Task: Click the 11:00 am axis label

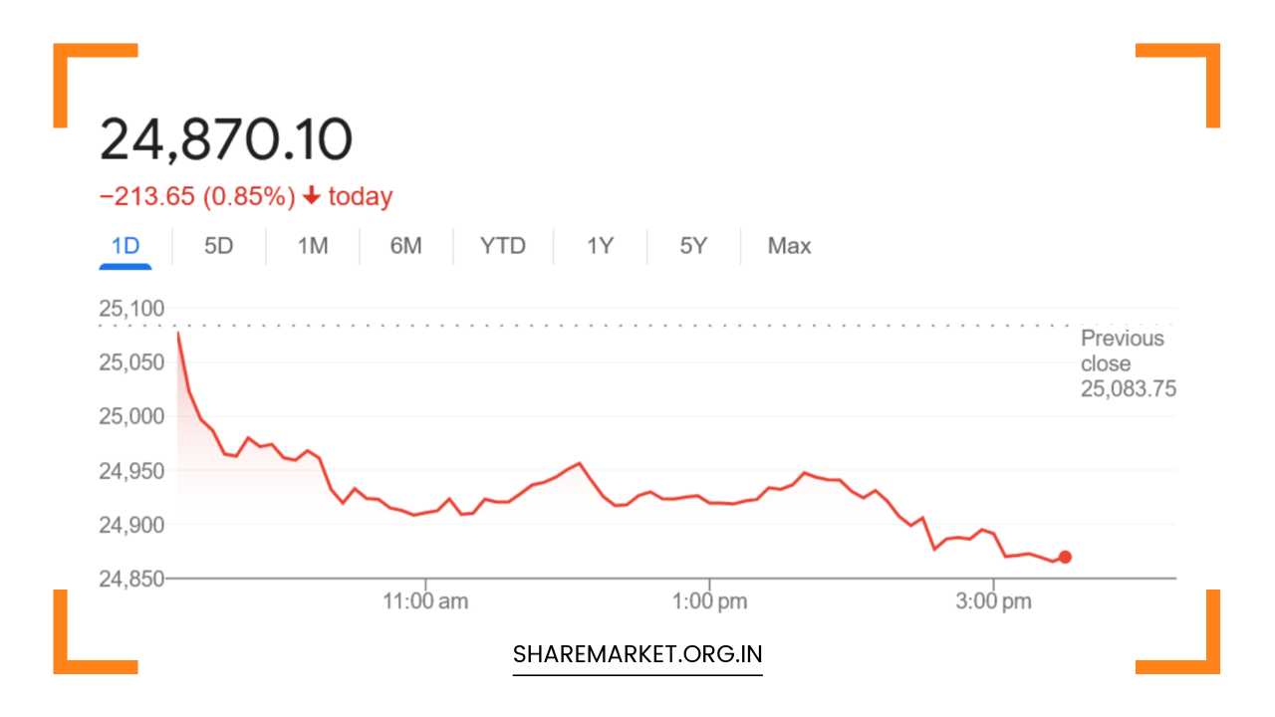Action: point(426,600)
